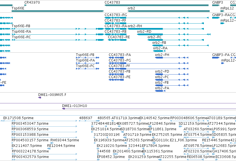236x161 pixels.
Task: Open the CG43783-RF transcript label
Action: click(115, 21)
